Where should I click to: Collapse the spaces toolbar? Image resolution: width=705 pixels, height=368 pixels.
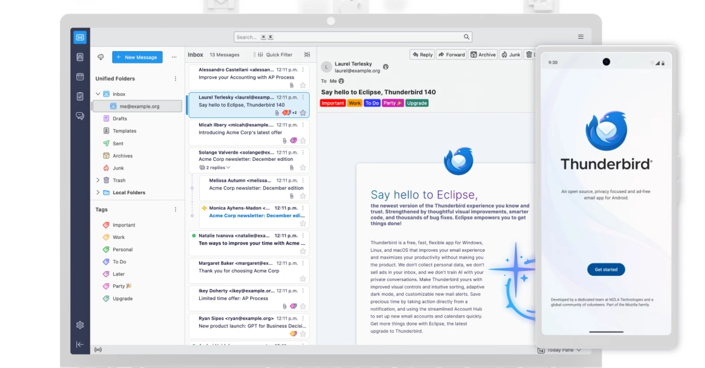[x=80, y=345]
